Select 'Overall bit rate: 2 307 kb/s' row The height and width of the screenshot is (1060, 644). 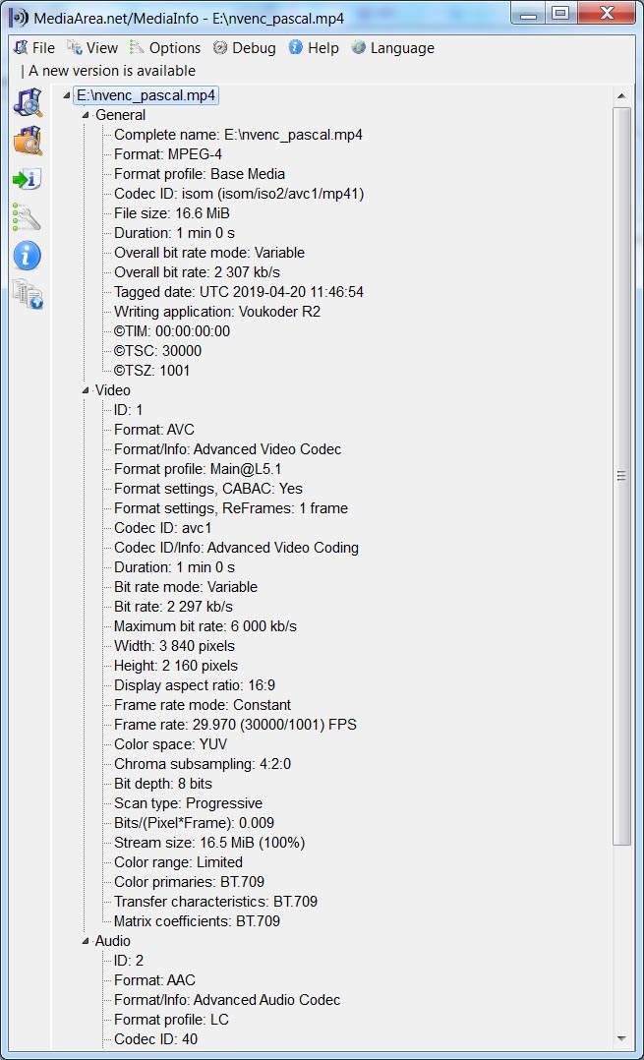point(197,271)
